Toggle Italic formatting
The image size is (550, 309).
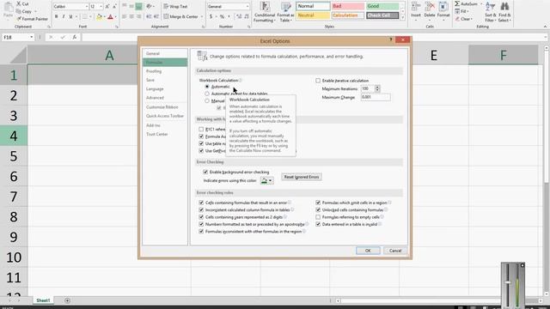64,17
